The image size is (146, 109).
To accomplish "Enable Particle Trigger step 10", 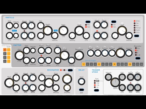I will coord(118,64).
